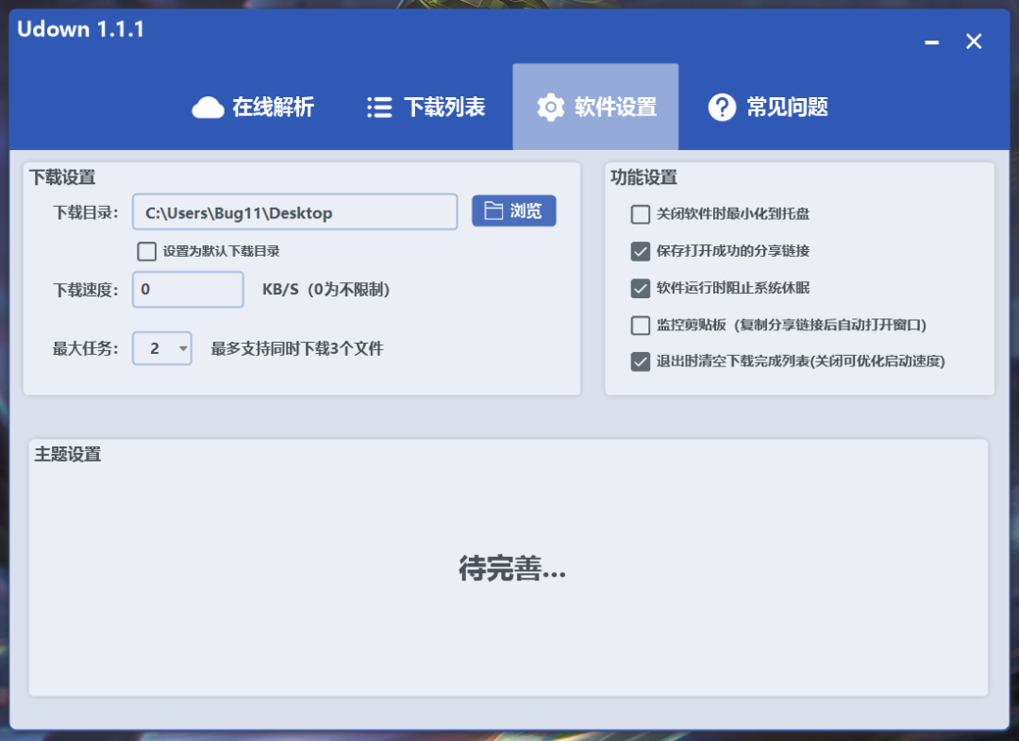Click the question mark icon for 常见问题

722,108
